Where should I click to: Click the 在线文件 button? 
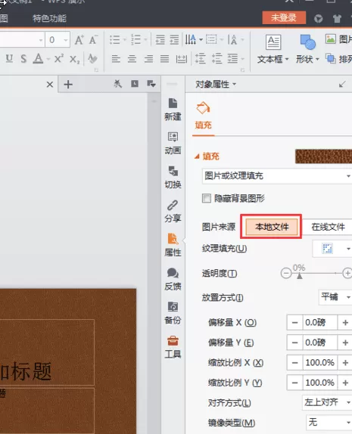328,227
